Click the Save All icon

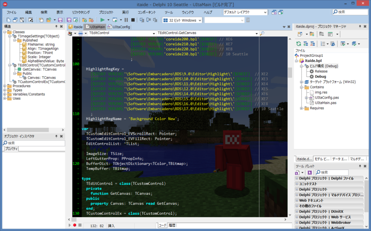click(69, 20)
